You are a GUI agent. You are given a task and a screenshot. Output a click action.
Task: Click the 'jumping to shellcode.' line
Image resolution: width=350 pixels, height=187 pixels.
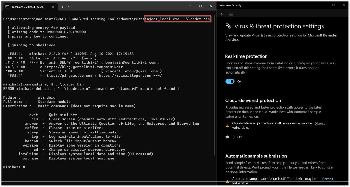click(x=32, y=45)
